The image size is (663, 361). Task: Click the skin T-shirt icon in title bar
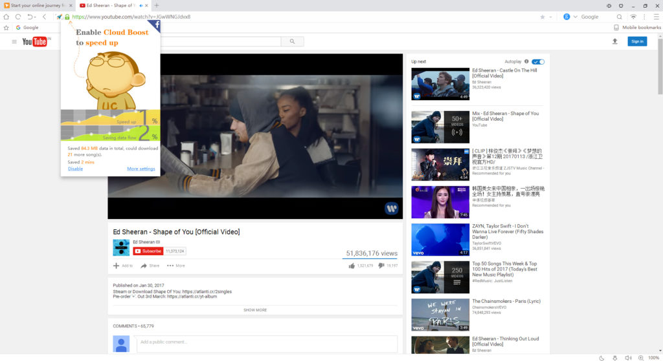pyautogui.click(x=621, y=6)
